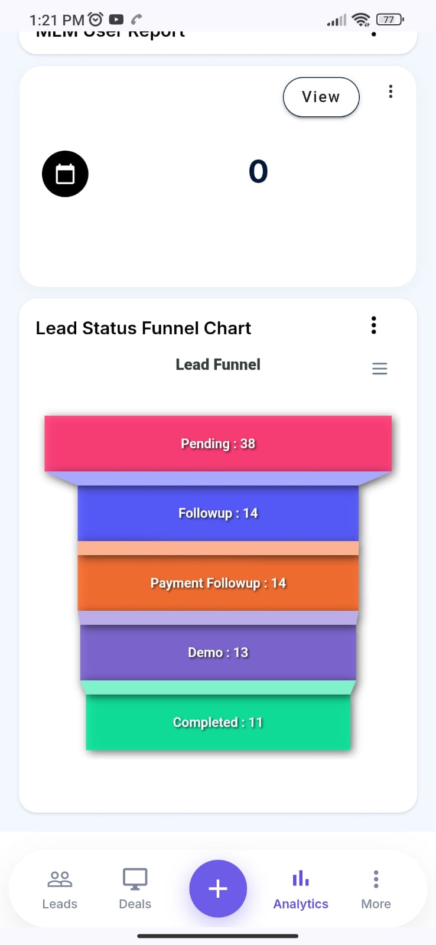Open the Deals monitor icon

(x=135, y=879)
